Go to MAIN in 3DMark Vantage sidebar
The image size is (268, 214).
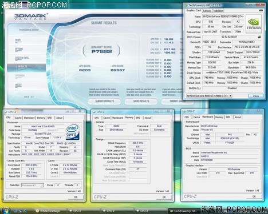(x=18, y=40)
